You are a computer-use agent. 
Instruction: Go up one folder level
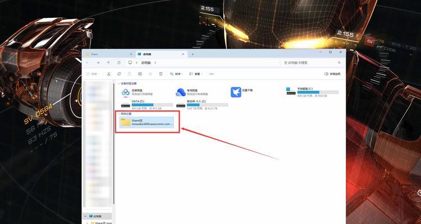(x=108, y=62)
